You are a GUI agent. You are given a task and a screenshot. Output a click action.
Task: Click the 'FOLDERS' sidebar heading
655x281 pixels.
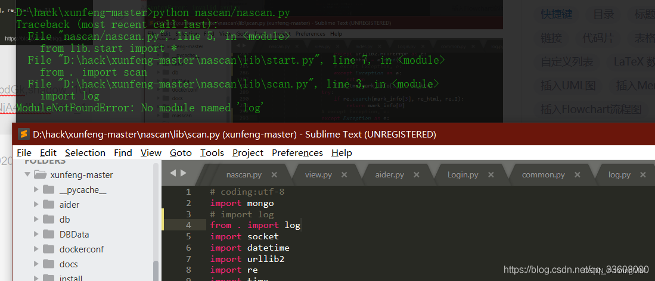point(45,161)
